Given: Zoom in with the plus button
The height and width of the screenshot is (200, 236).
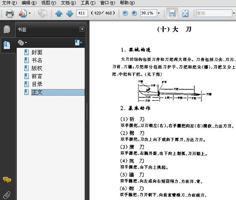Looking at the screenshot, I should point(134,13).
